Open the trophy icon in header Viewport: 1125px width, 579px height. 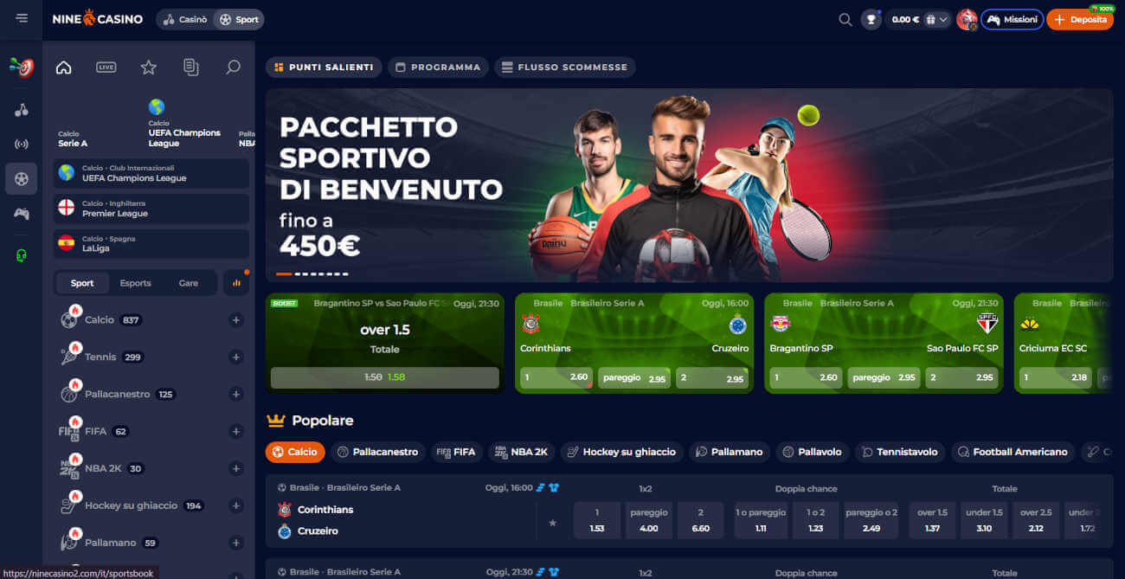[x=871, y=19]
